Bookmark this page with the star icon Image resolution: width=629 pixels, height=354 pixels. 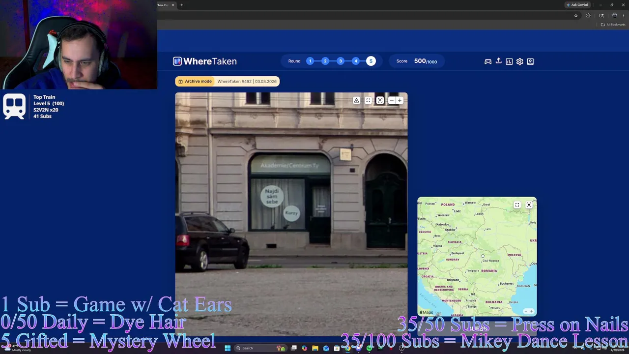(576, 15)
